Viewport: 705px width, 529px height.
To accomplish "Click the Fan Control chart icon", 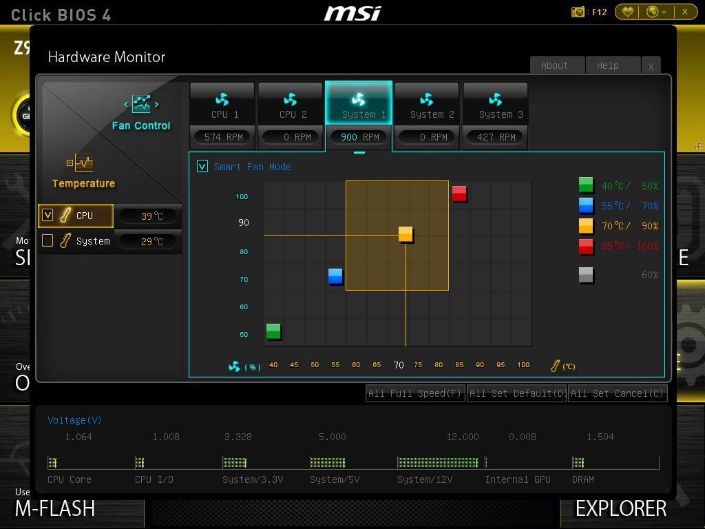I will click(141, 104).
